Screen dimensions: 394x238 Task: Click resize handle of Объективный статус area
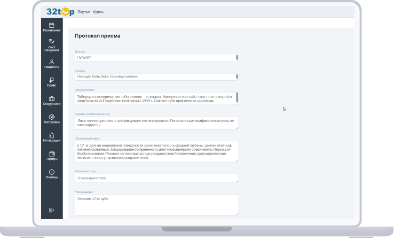[236, 161]
